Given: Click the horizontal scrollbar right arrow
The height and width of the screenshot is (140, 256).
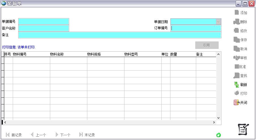Looking at the screenshot, I should point(214,122).
